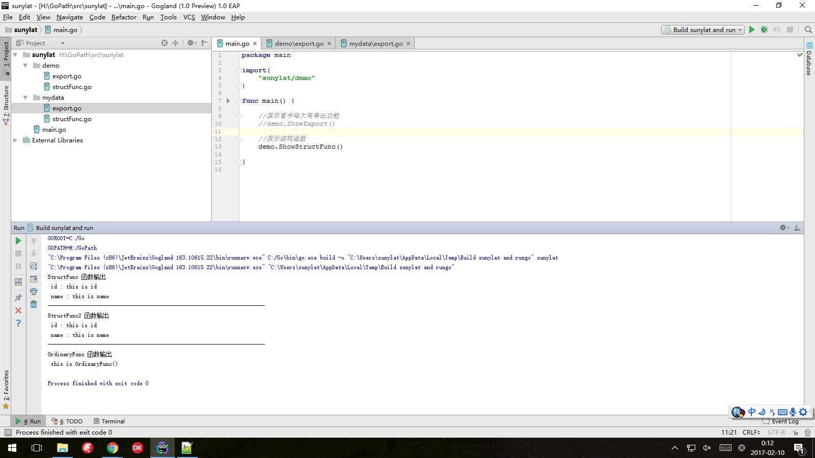Open Project panel settings gear

point(192,43)
